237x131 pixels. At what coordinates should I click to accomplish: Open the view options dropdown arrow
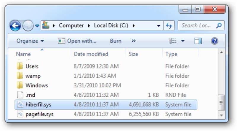(x=183, y=41)
